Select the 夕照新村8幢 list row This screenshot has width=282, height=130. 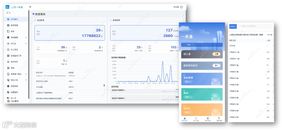coord(251,111)
